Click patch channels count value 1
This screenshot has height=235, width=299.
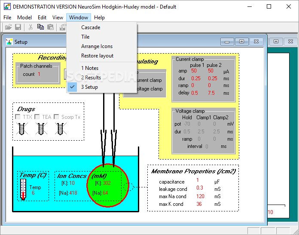coord(39,74)
